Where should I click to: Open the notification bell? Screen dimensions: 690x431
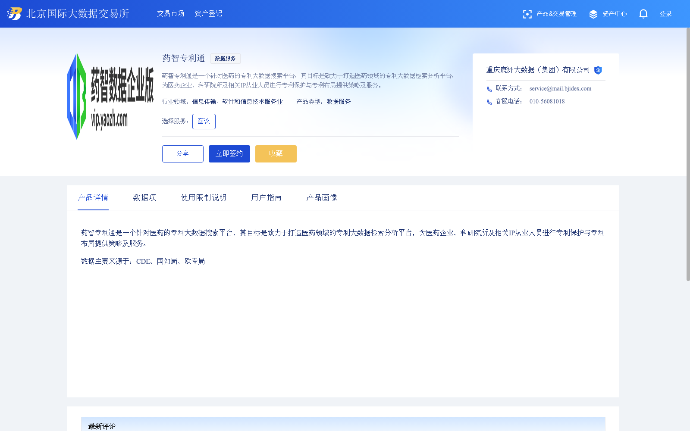point(643,14)
